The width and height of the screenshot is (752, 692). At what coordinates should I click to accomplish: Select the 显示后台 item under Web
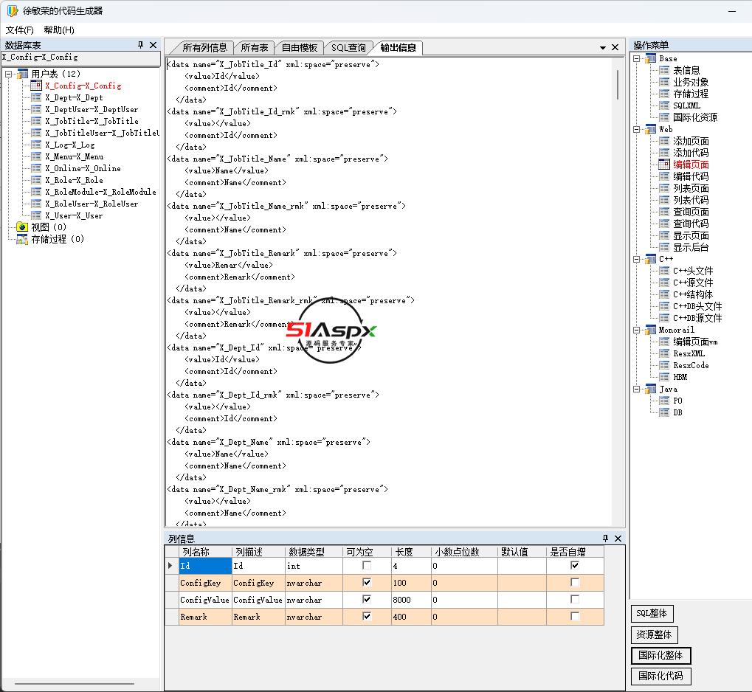(x=691, y=247)
